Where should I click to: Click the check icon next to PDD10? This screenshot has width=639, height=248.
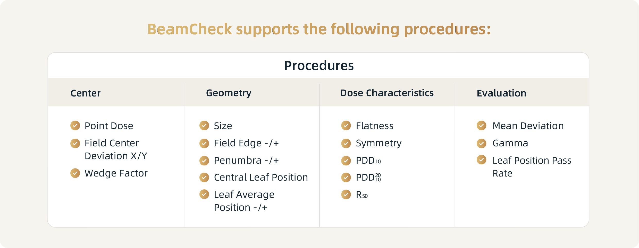pos(346,160)
